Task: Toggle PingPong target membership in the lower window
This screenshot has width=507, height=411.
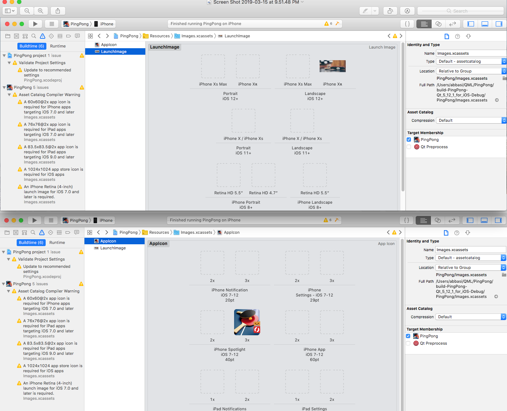Action: coord(408,336)
